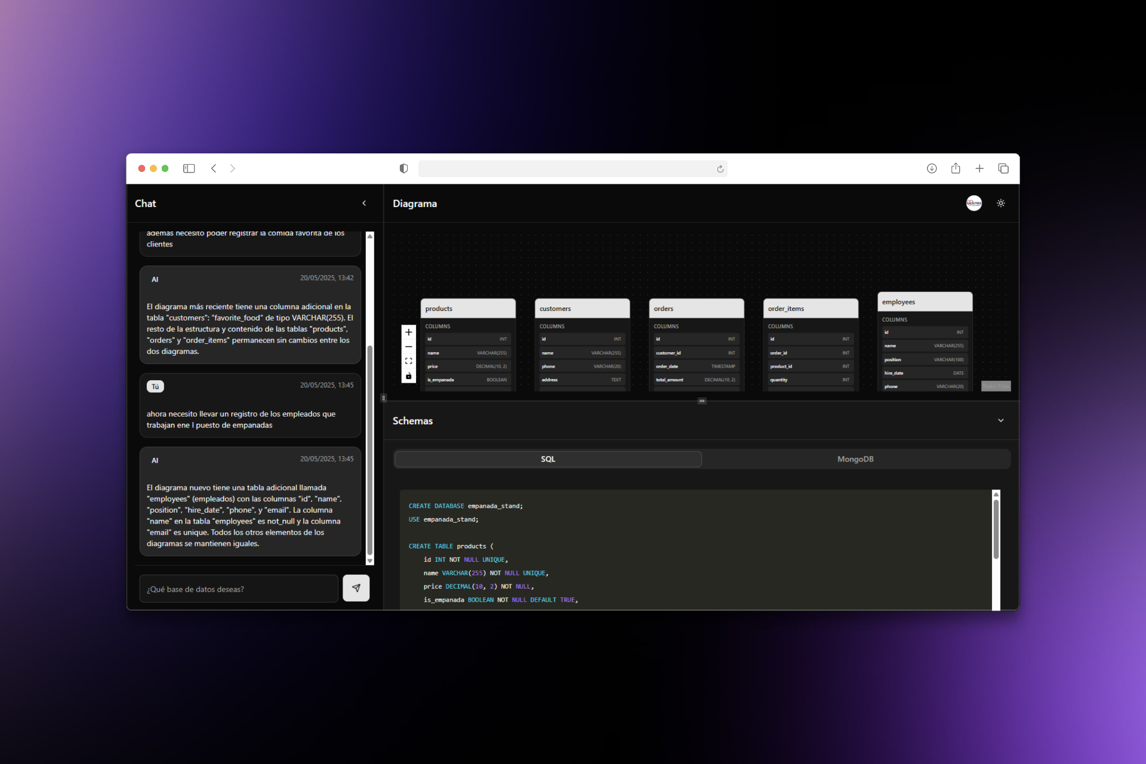The width and height of the screenshot is (1146, 764).
Task: Open browser downloads
Action: [931, 169]
